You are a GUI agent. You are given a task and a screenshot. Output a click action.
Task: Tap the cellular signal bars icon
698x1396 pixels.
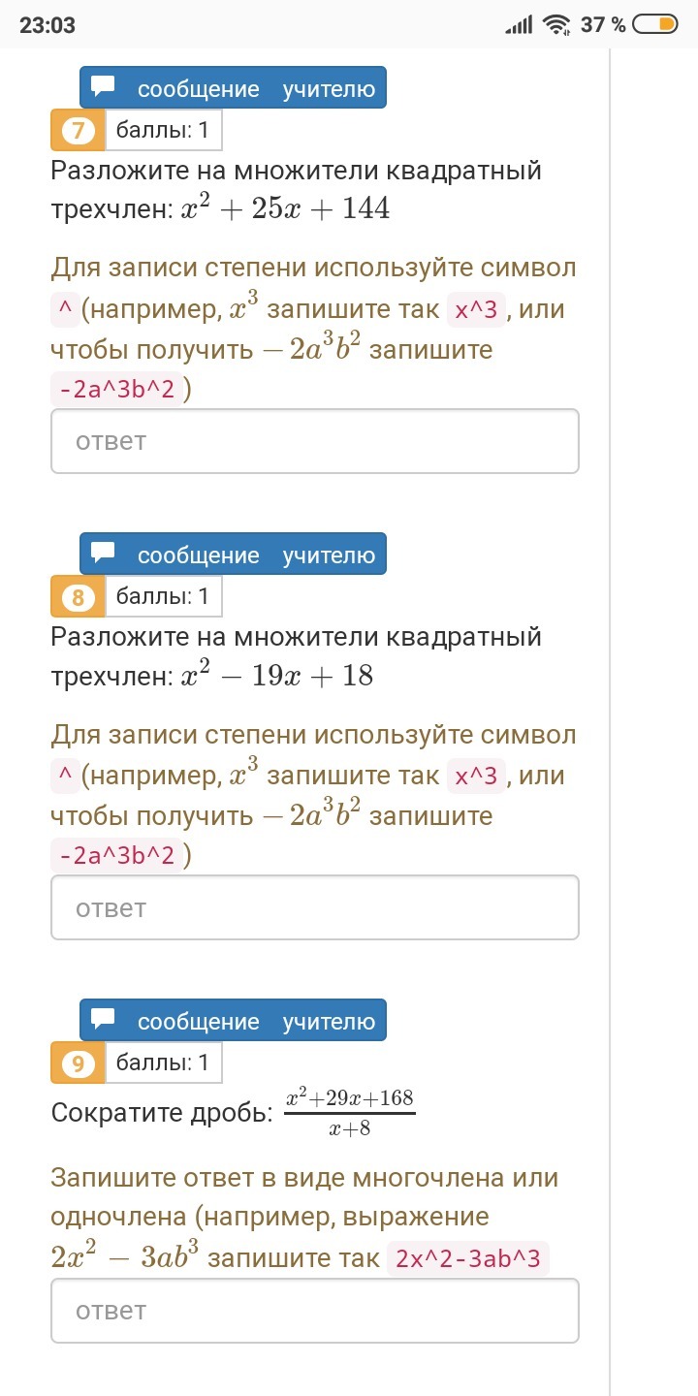click(x=520, y=25)
